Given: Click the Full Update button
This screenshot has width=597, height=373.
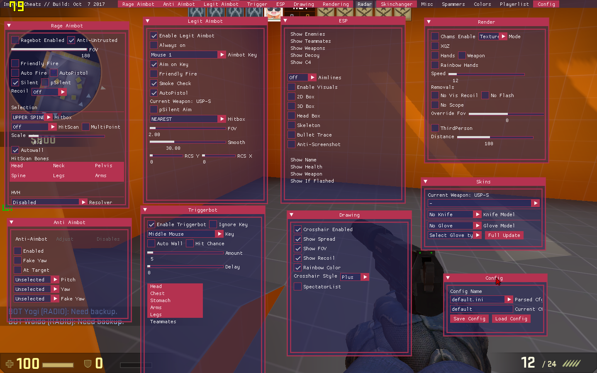Looking at the screenshot, I should pos(504,235).
